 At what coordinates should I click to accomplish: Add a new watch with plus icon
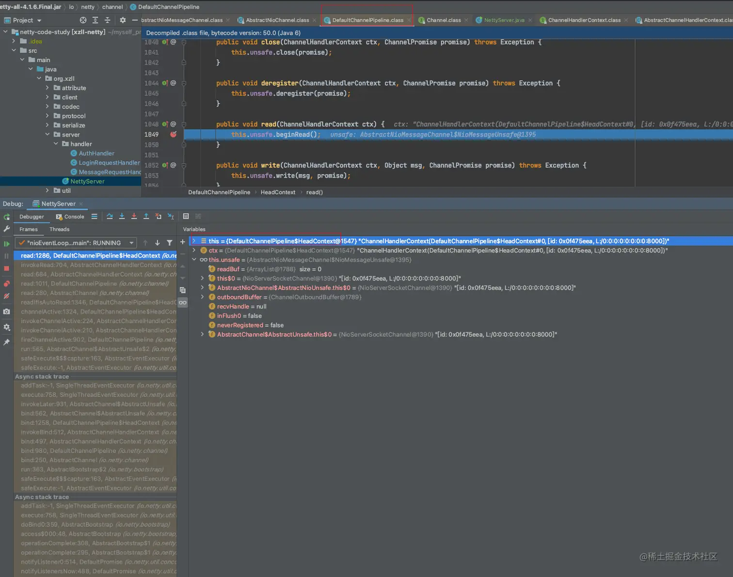pos(183,242)
